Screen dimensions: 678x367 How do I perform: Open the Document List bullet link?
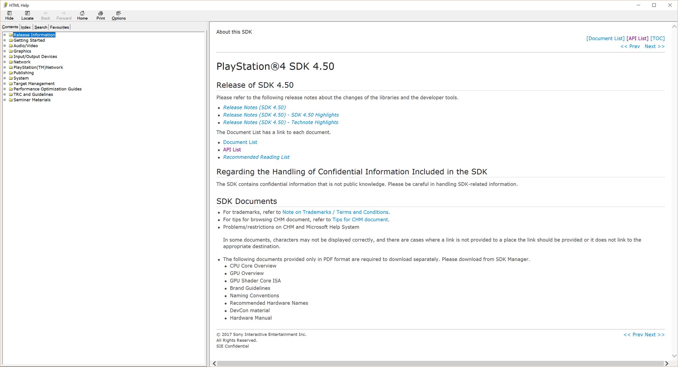tap(240, 142)
